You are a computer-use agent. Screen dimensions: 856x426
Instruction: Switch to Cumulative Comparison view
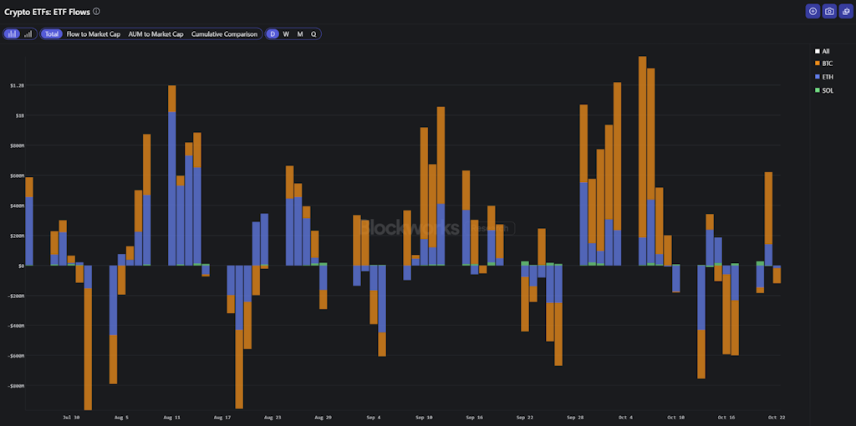coord(224,34)
